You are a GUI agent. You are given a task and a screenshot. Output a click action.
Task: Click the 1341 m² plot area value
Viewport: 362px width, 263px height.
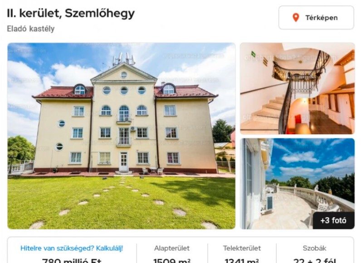[242, 261]
